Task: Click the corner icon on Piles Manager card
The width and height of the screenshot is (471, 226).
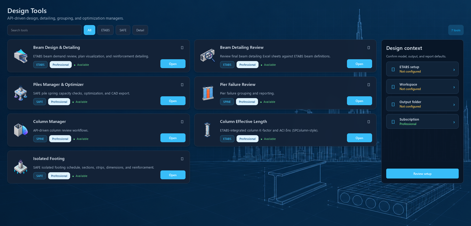Action: coord(182,85)
